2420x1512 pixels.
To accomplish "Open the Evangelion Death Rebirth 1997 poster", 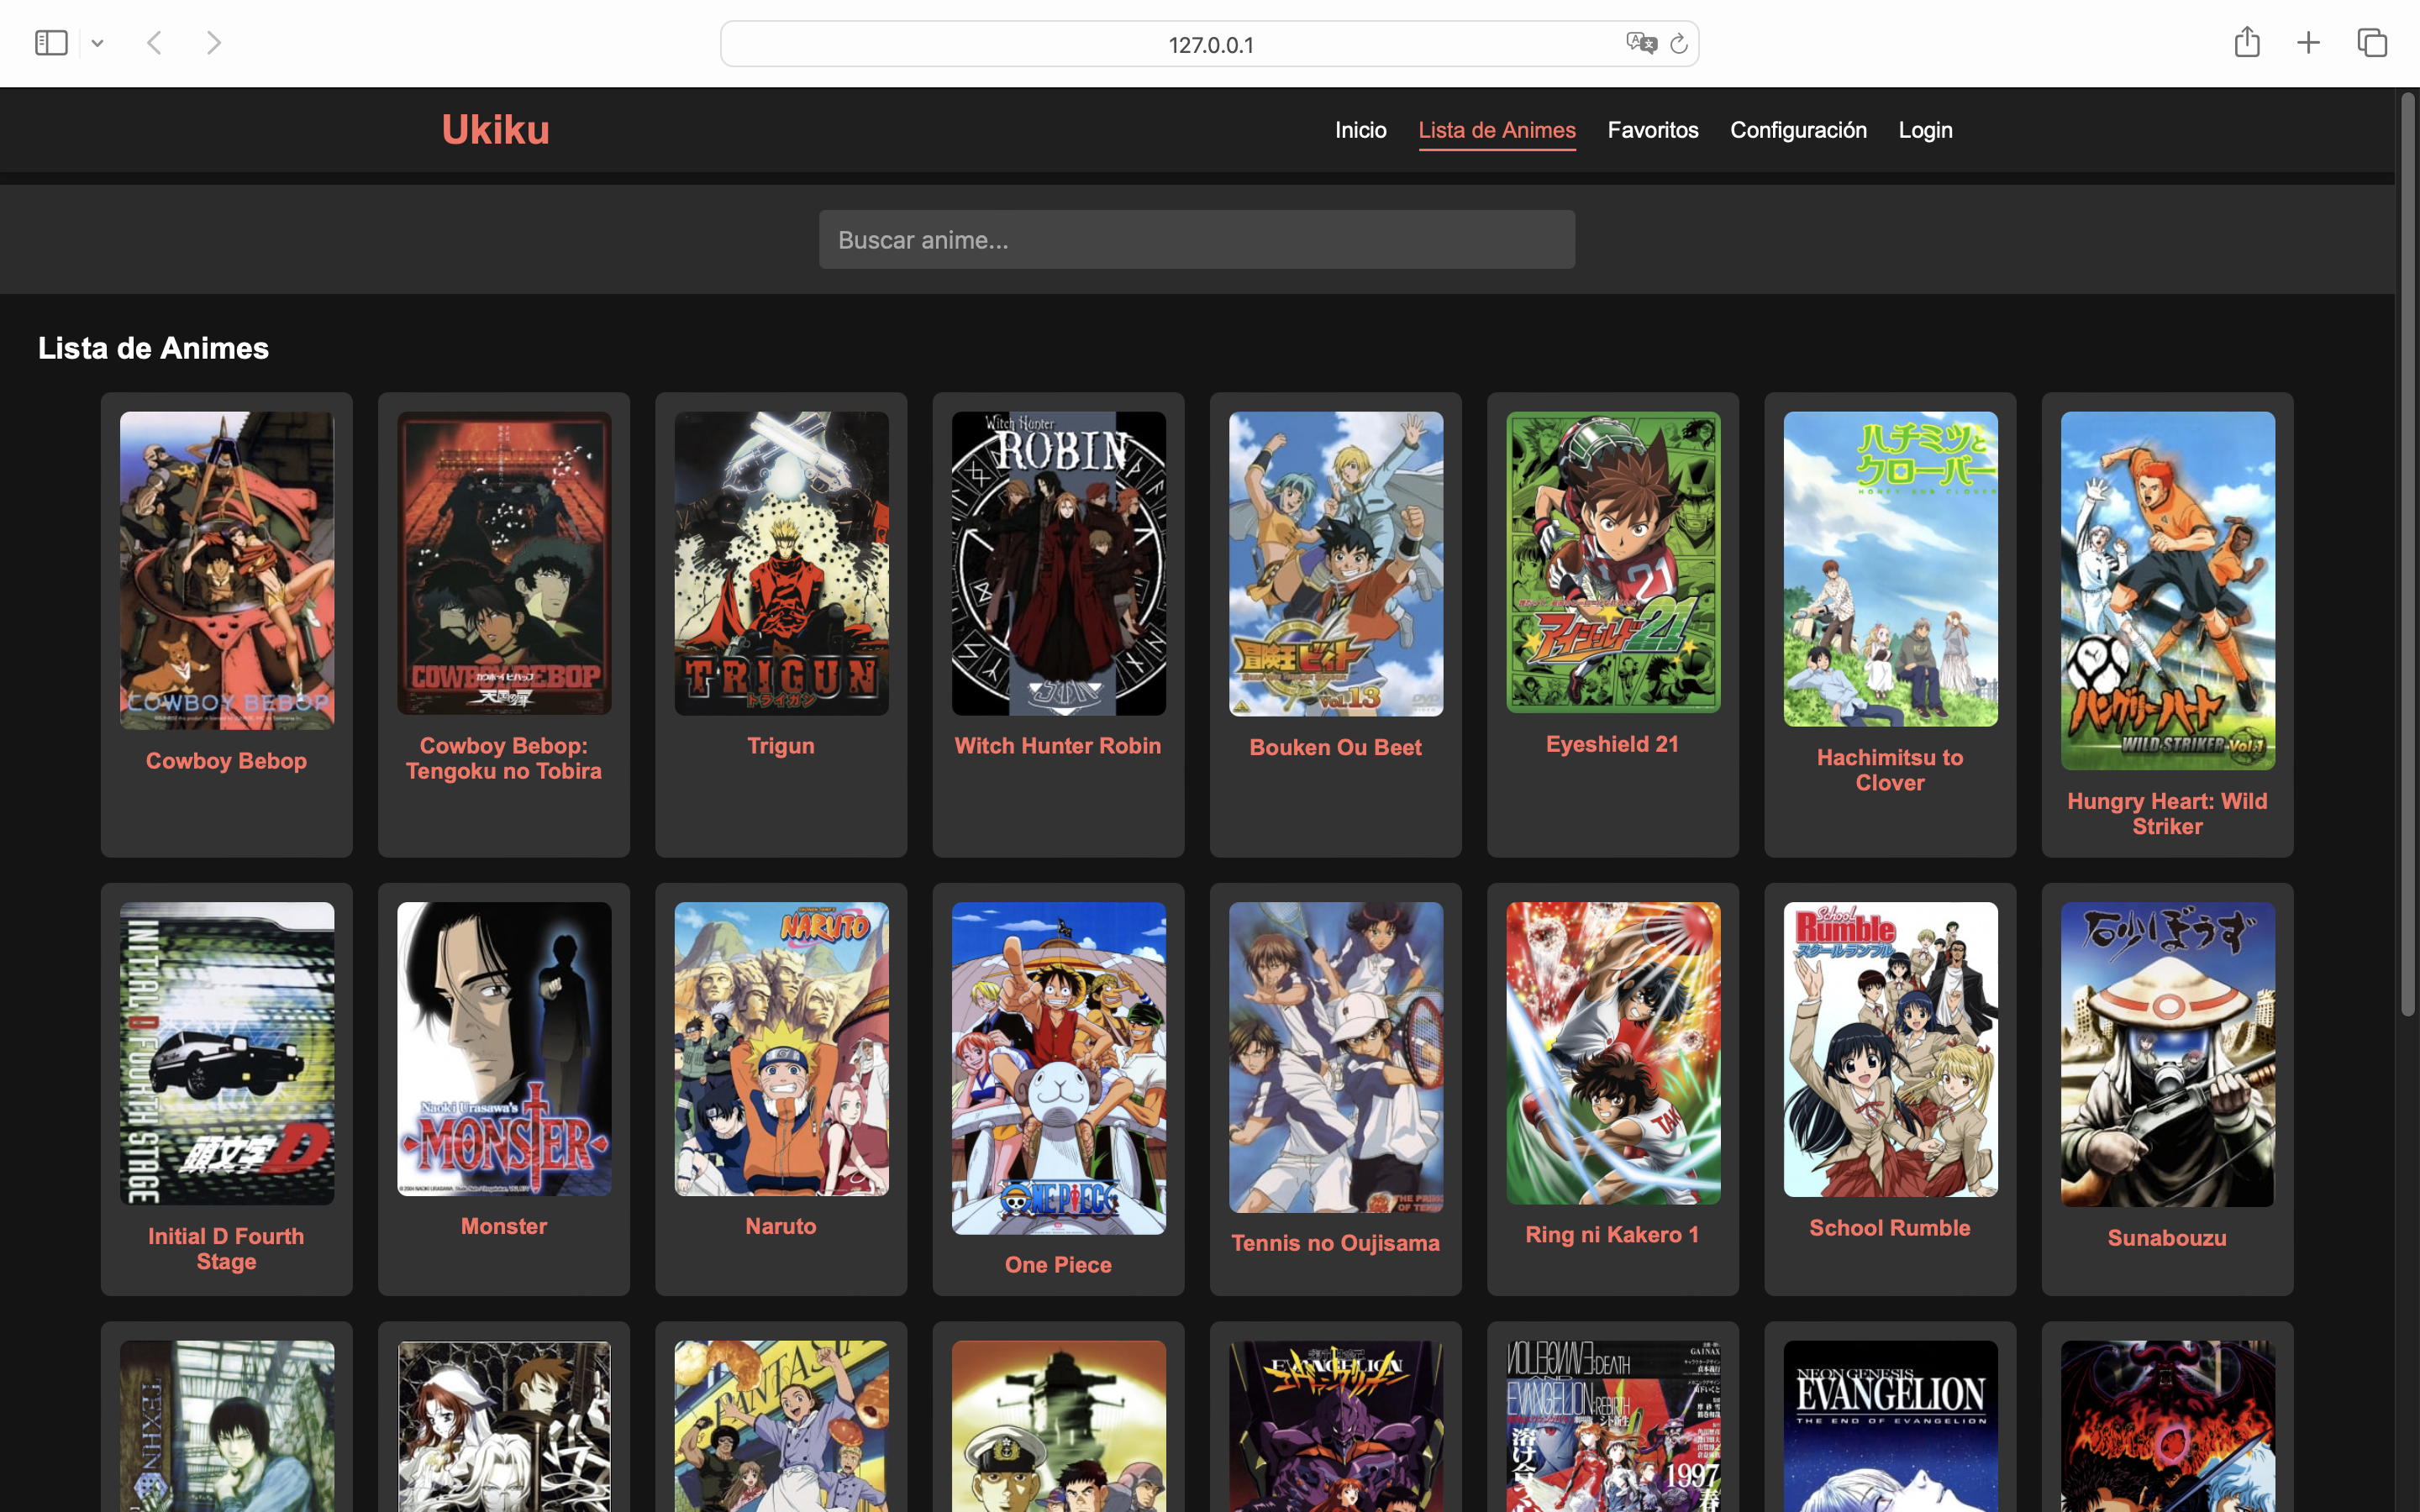I will click(1613, 1427).
